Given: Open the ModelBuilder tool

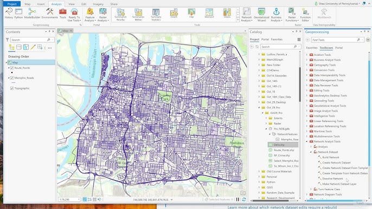Looking at the screenshot, I should coord(32,14).
